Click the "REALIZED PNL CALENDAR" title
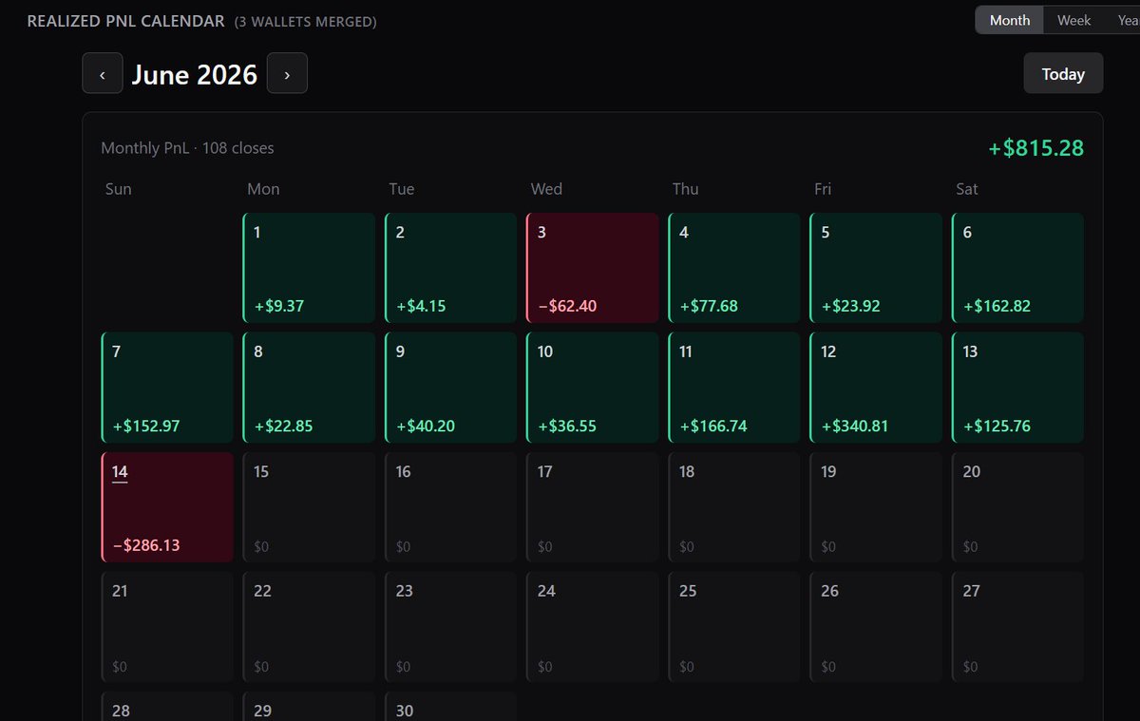Viewport: 1140px width, 721px height. pyautogui.click(x=126, y=20)
